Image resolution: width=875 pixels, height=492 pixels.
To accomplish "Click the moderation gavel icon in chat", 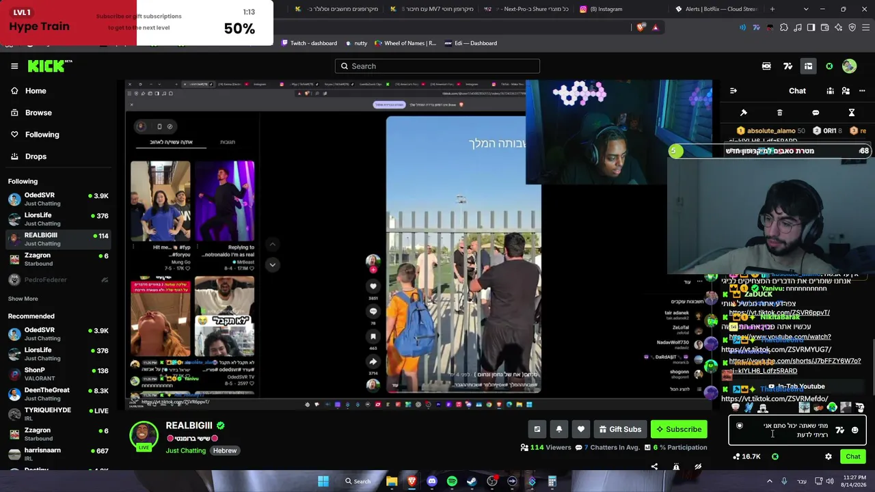I will (x=744, y=113).
